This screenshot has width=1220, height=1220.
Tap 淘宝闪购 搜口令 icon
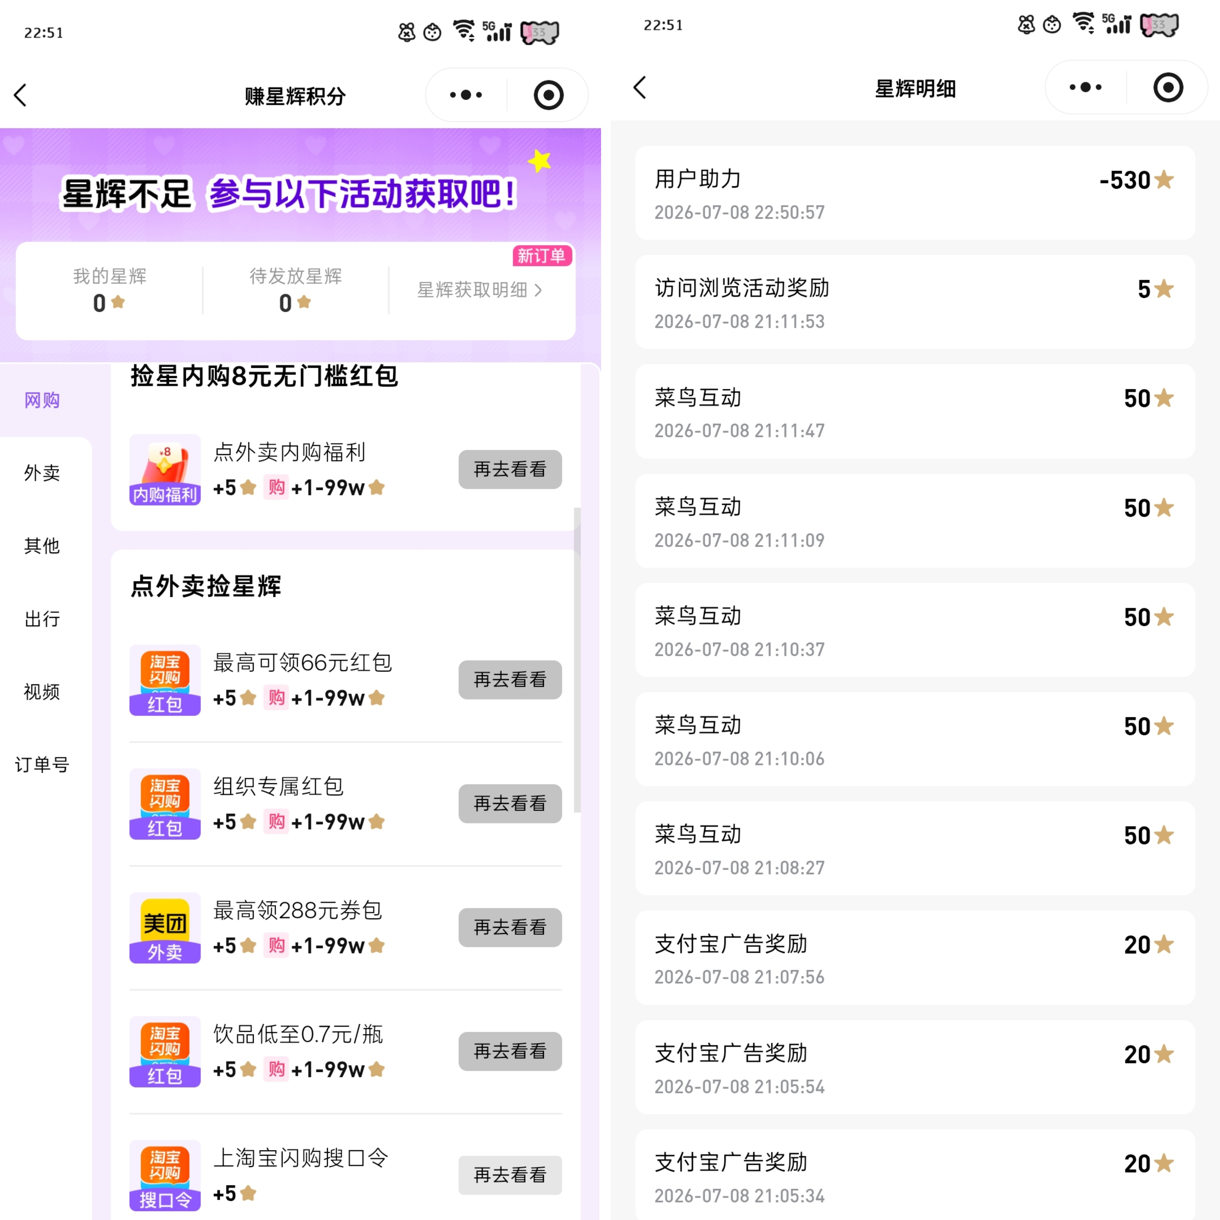(x=165, y=1174)
